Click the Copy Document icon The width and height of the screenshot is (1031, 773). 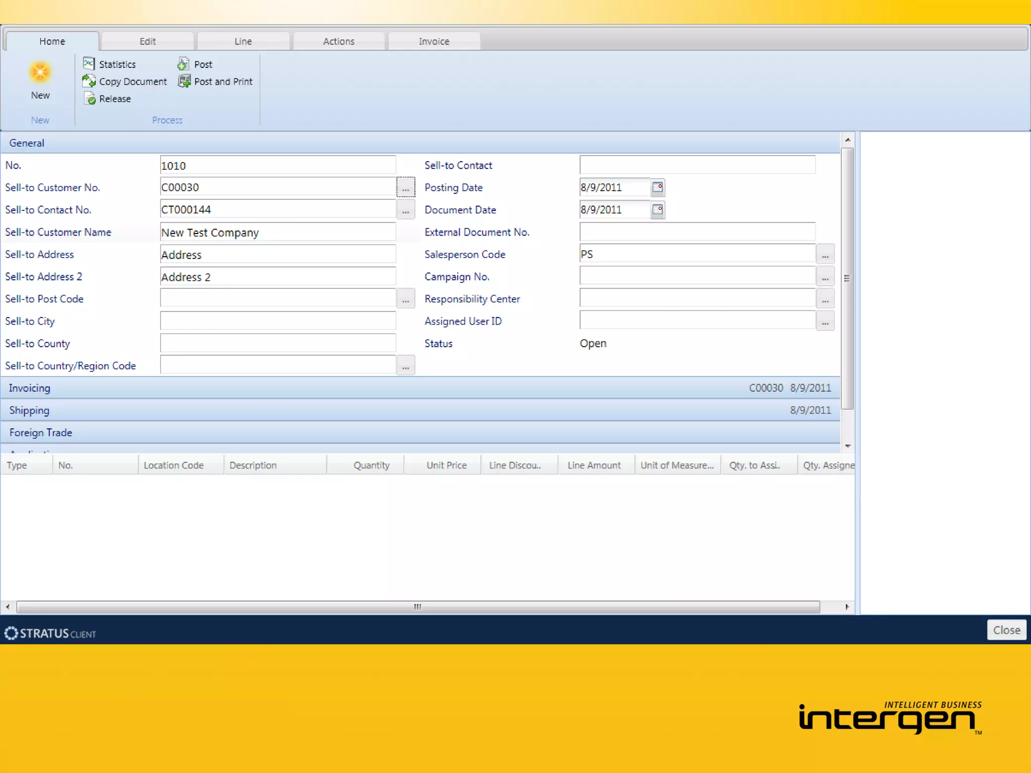89,81
